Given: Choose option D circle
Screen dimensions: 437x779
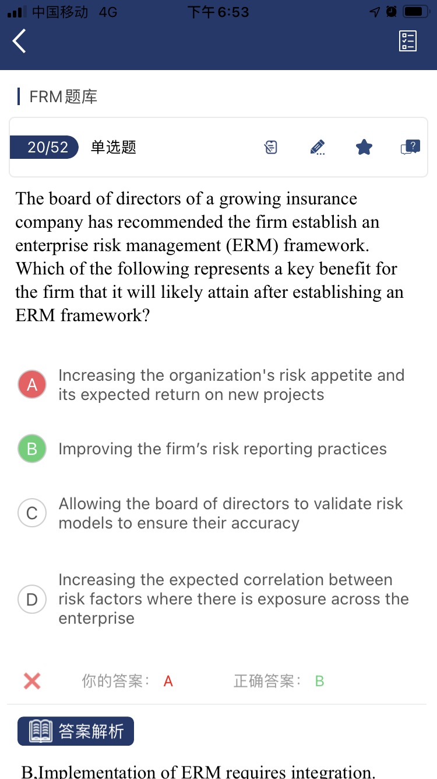Looking at the screenshot, I should pos(32,599).
